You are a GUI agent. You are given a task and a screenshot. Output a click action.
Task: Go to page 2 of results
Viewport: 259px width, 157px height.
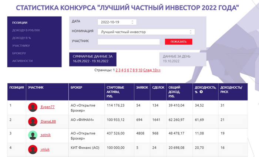pyautogui.click(x=117, y=70)
